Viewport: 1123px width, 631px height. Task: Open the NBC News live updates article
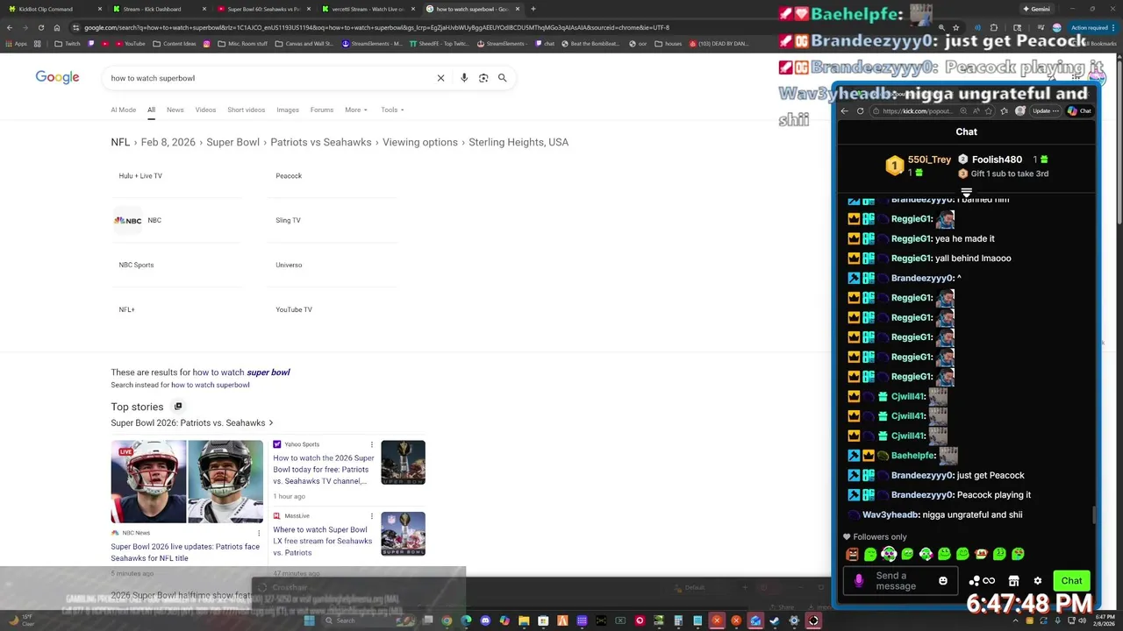point(185,552)
